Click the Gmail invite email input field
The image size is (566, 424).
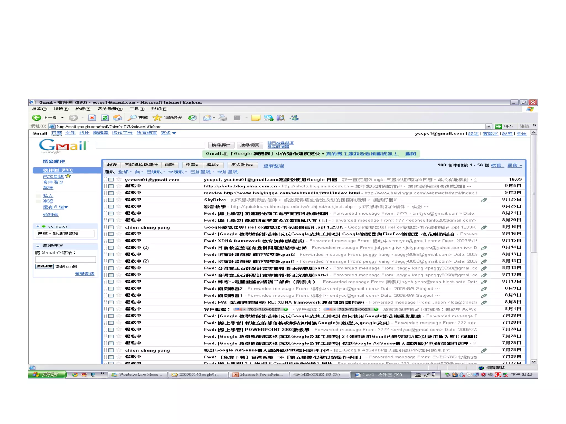65,260
